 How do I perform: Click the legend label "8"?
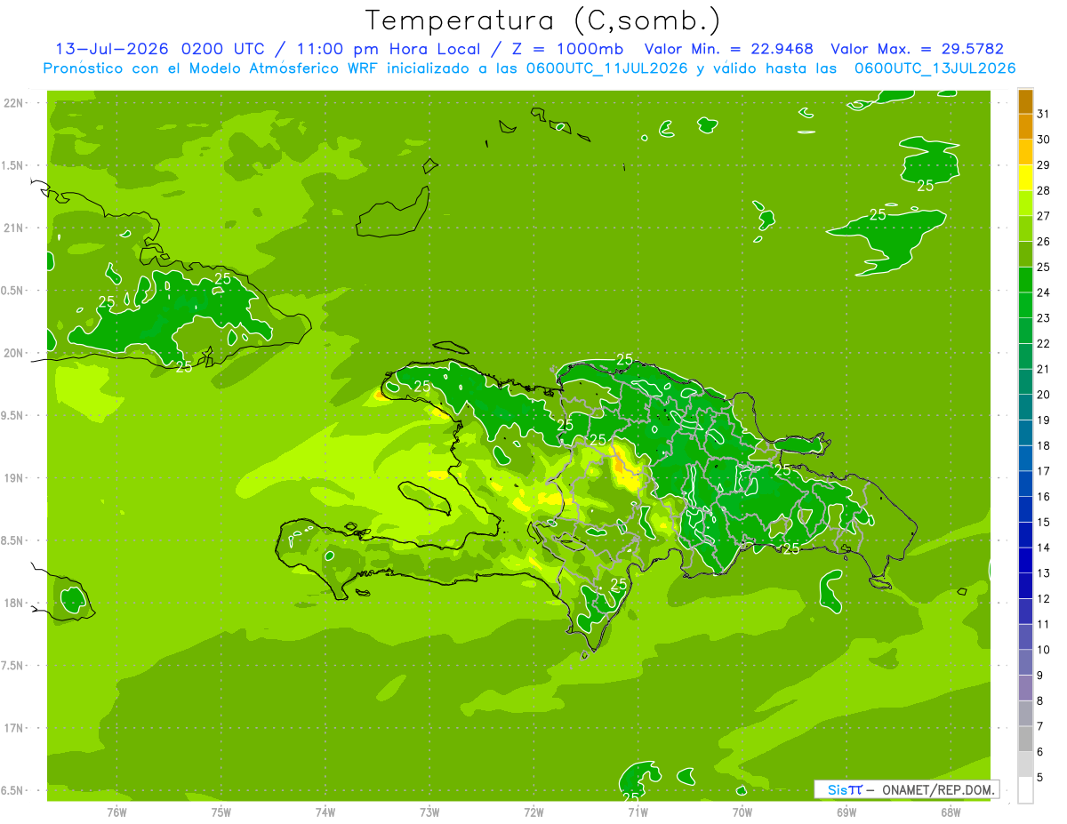tap(1040, 701)
